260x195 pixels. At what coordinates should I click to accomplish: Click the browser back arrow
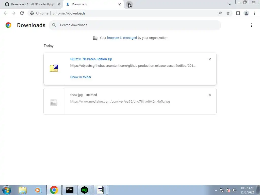pos(6,13)
